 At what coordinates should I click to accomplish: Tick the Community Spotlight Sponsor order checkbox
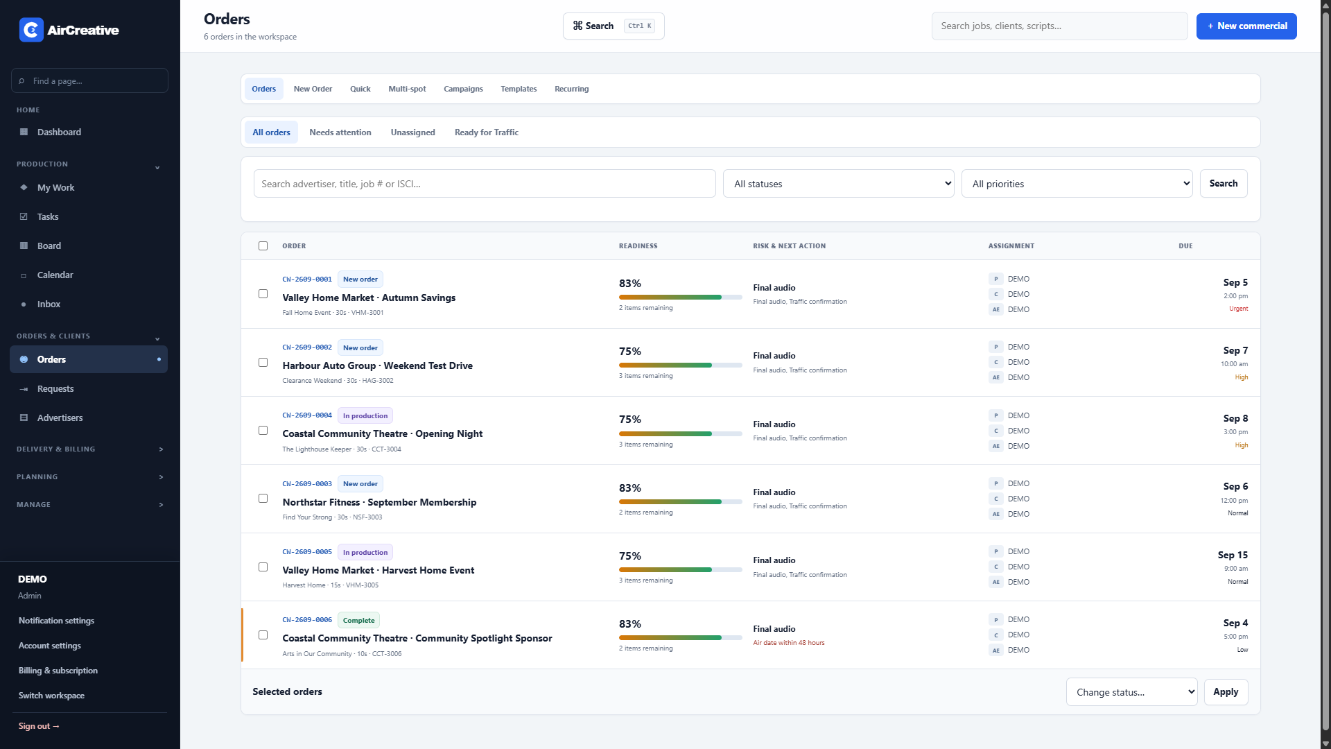coord(263,635)
